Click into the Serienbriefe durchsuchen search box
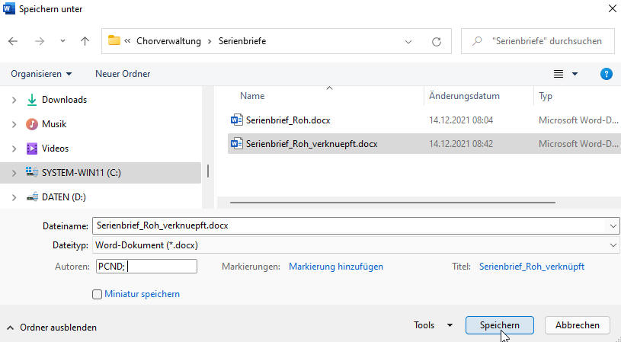 [538, 41]
